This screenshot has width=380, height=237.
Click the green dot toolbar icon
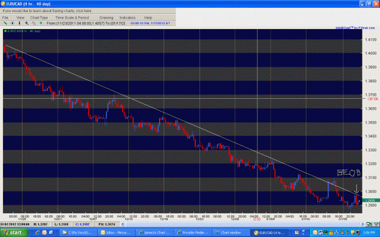(41, 23)
